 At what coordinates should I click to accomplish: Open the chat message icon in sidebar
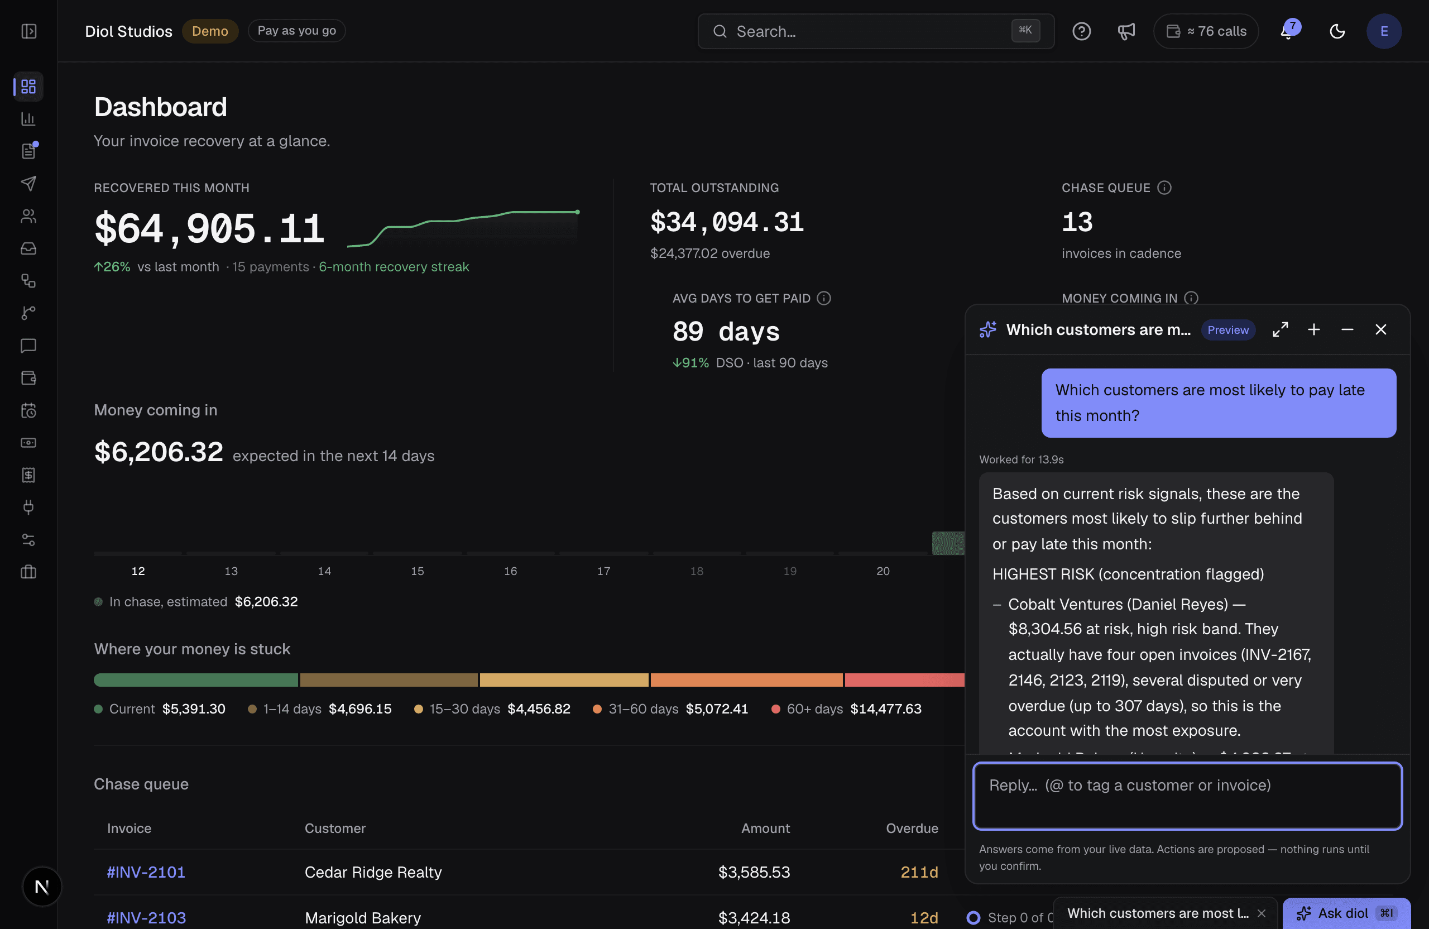28,345
